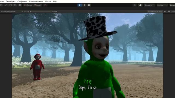
Task: Open the Layout dropdown
Action: coord(172,5)
